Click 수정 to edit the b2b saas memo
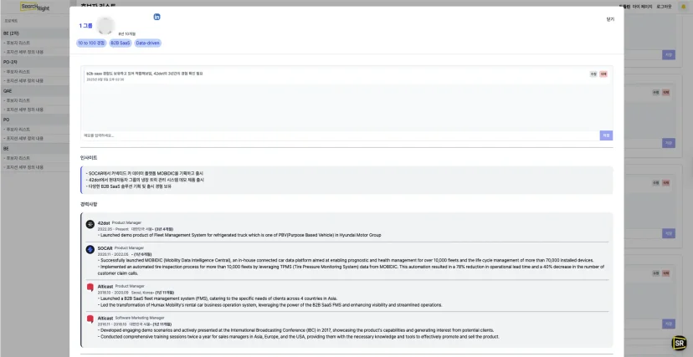This screenshot has height=357, width=693. 593,74
